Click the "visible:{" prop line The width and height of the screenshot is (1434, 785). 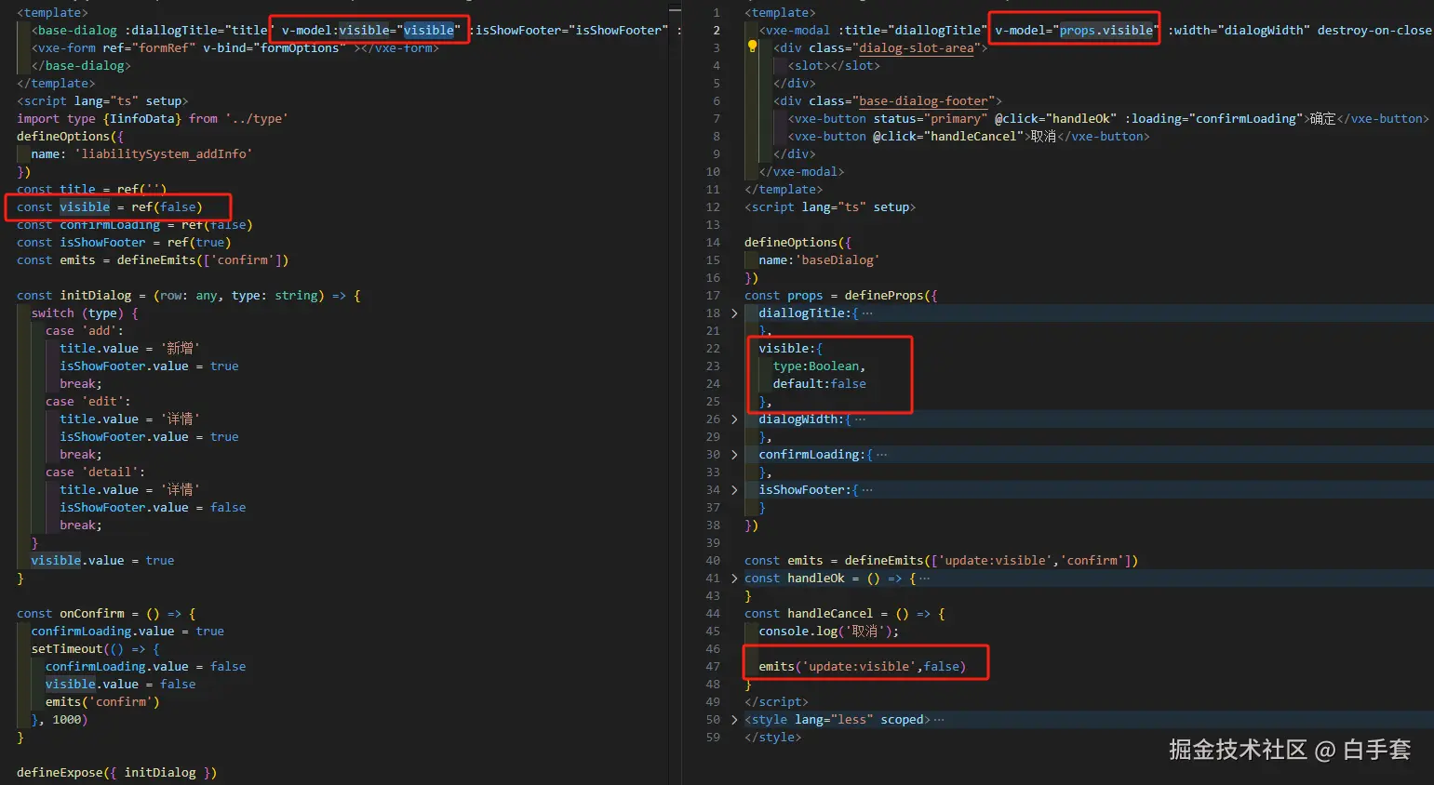[791, 349]
